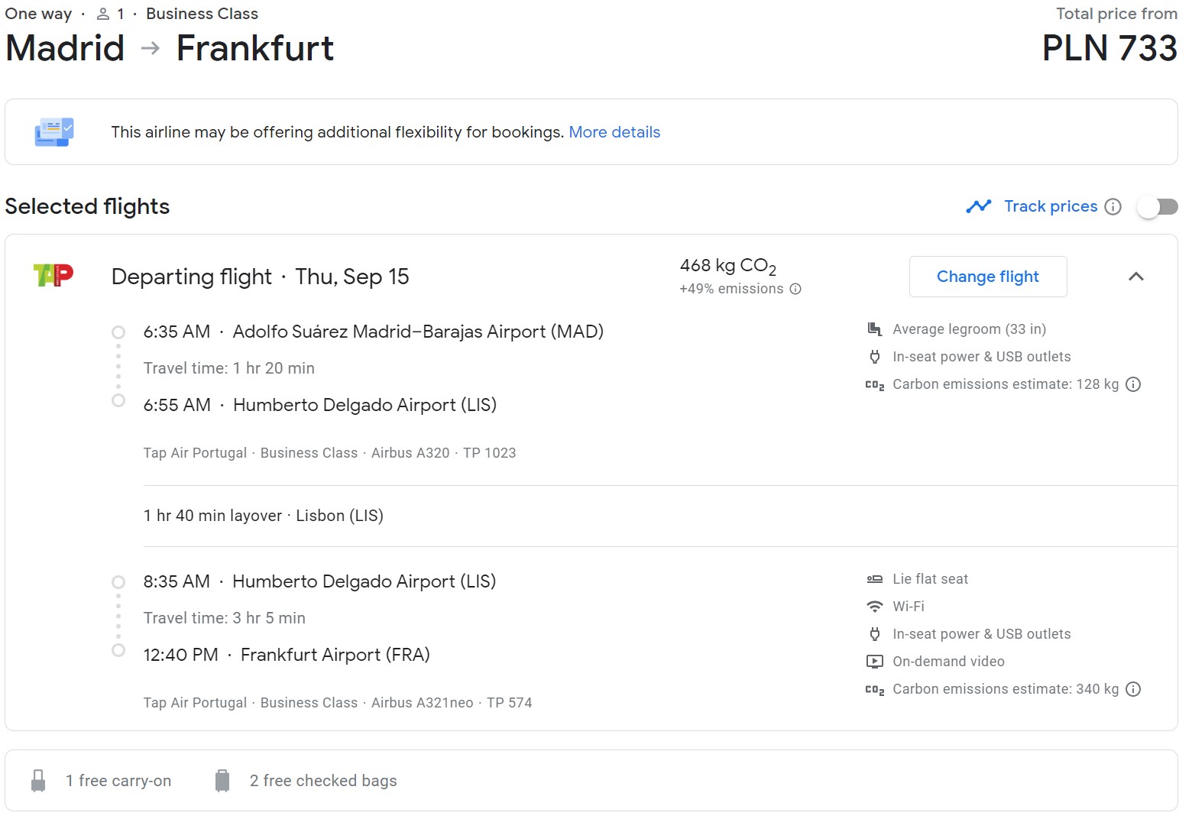This screenshot has height=819, width=1192.
Task: Click the Track prices info icon
Action: click(x=1113, y=206)
